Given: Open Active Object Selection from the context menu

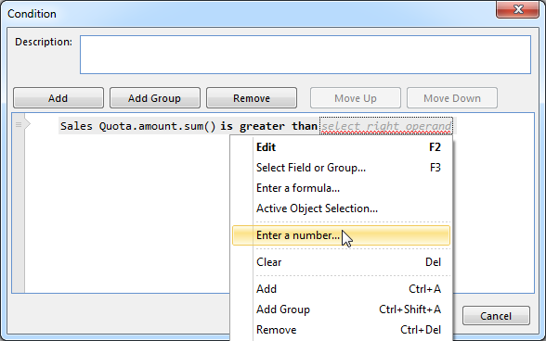Looking at the screenshot, I should (342, 208).
